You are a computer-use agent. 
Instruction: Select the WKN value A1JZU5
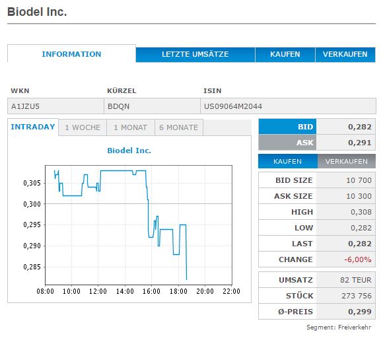coord(25,106)
